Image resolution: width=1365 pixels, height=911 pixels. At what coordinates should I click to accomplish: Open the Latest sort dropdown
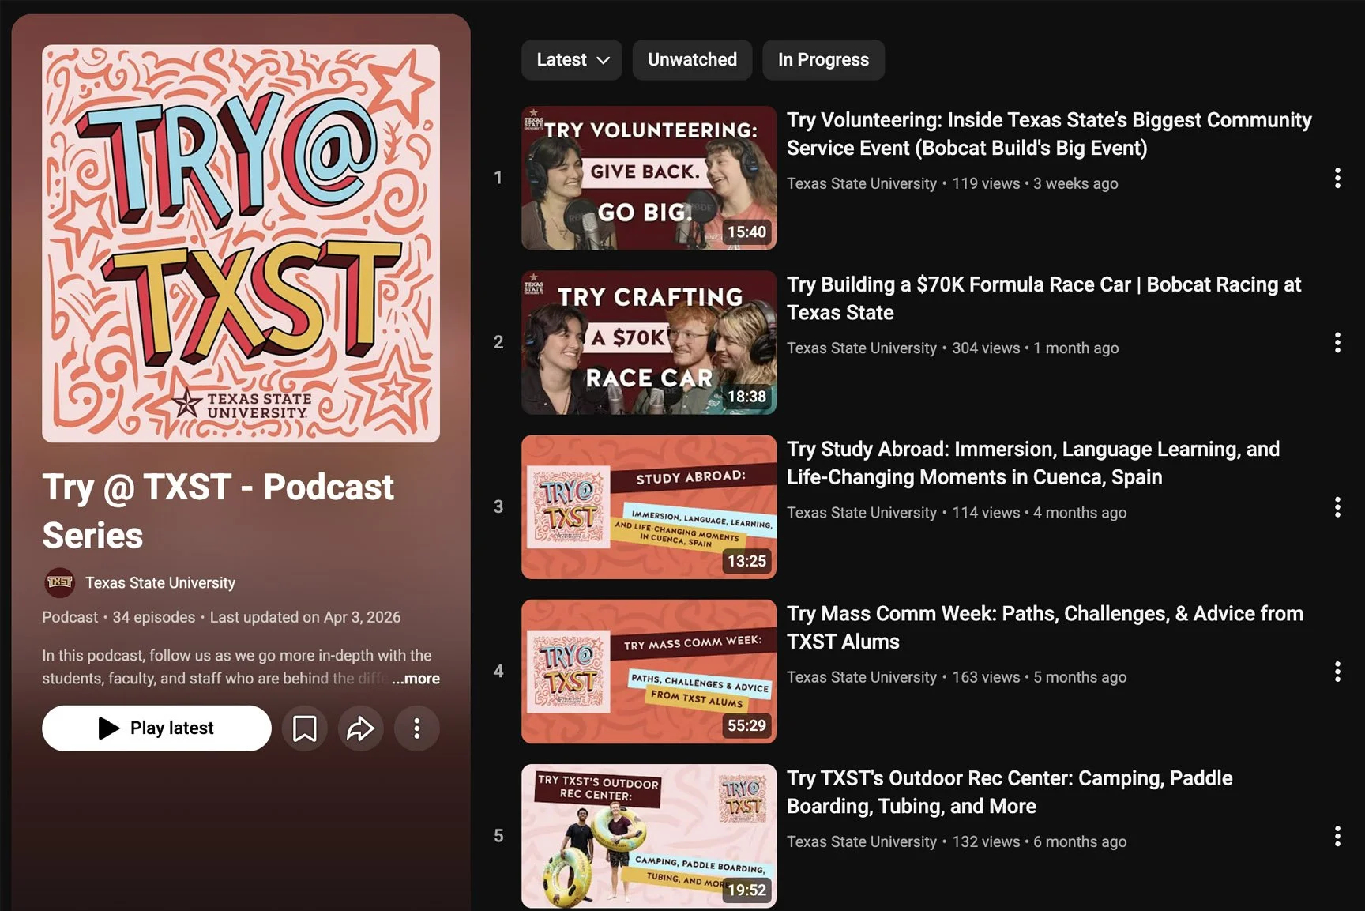(572, 60)
